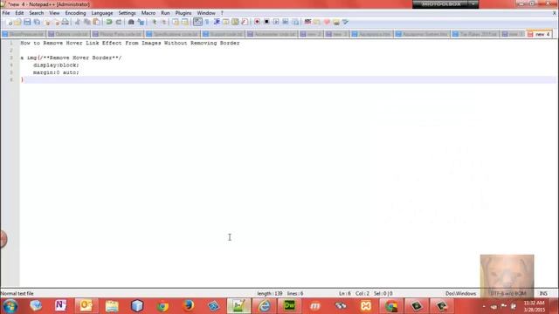Click the Save recorded macro icon
The width and height of the screenshot is (559, 314).
(x=295, y=22)
